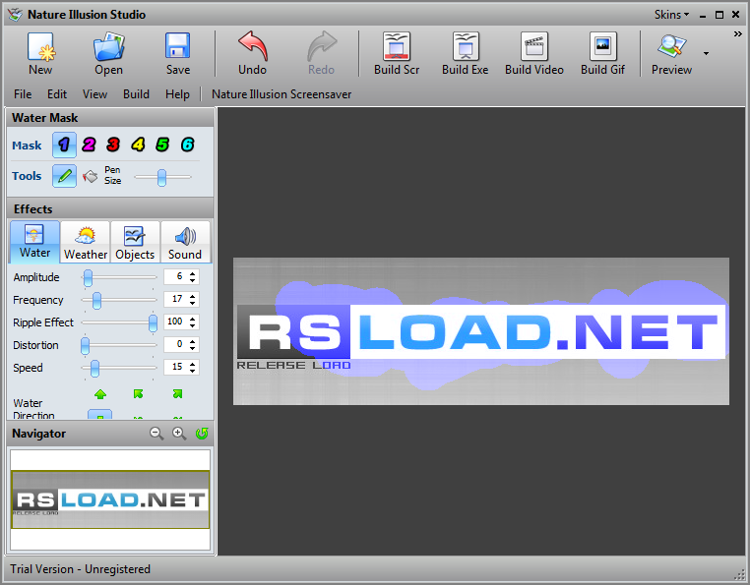750x585 pixels.
Task: Reset the Navigator zoom with green arrow
Action: 202,434
